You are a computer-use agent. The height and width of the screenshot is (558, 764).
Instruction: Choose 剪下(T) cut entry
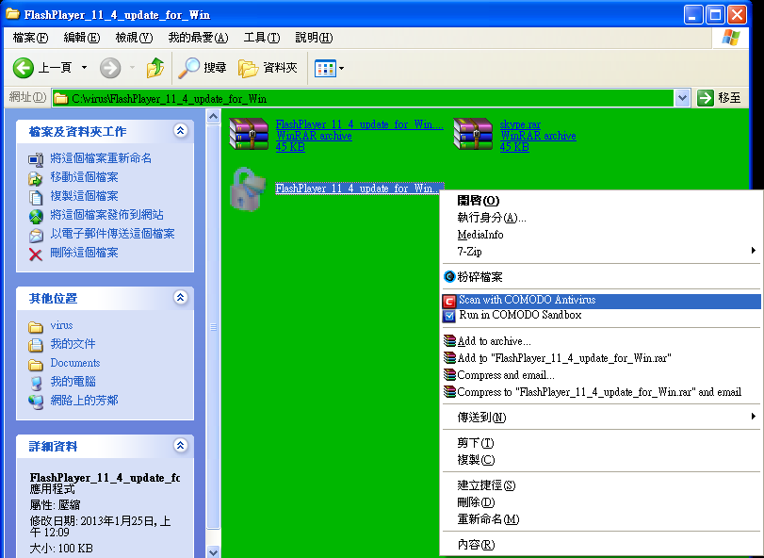pyautogui.click(x=601, y=442)
